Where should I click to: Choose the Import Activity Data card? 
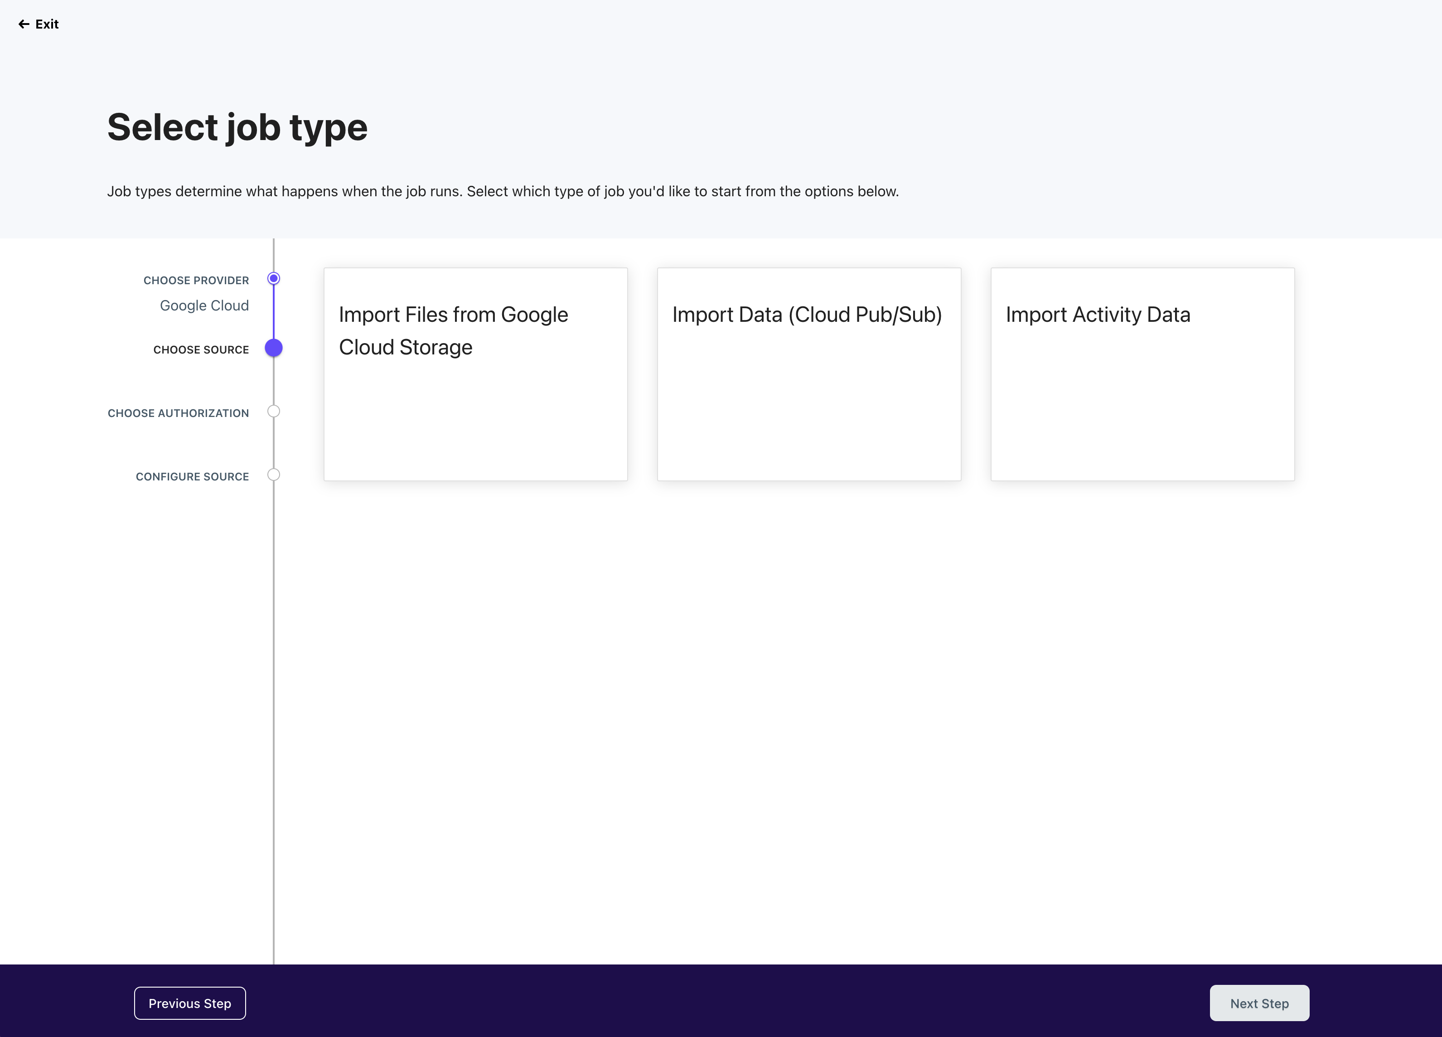pos(1098,315)
